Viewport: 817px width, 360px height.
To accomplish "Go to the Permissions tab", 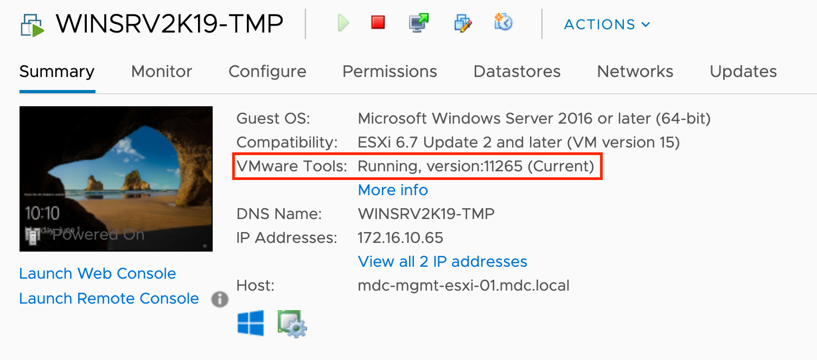I will 390,72.
